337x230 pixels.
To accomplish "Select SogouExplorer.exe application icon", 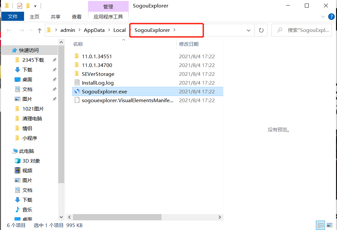I will [x=77, y=92].
